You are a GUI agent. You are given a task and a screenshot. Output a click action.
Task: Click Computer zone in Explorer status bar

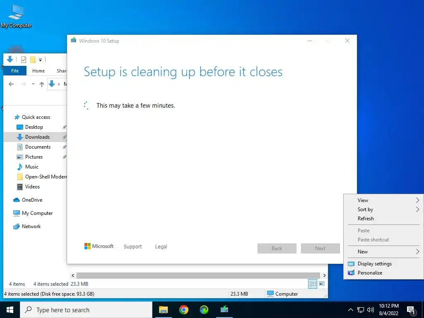pyautogui.click(x=282, y=294)
